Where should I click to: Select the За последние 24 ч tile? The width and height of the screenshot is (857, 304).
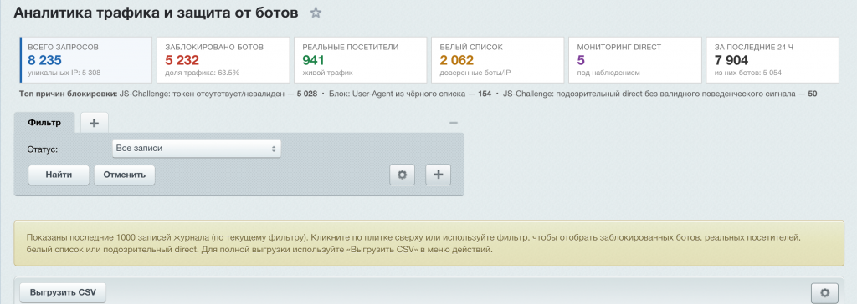(x=772, y=60)
